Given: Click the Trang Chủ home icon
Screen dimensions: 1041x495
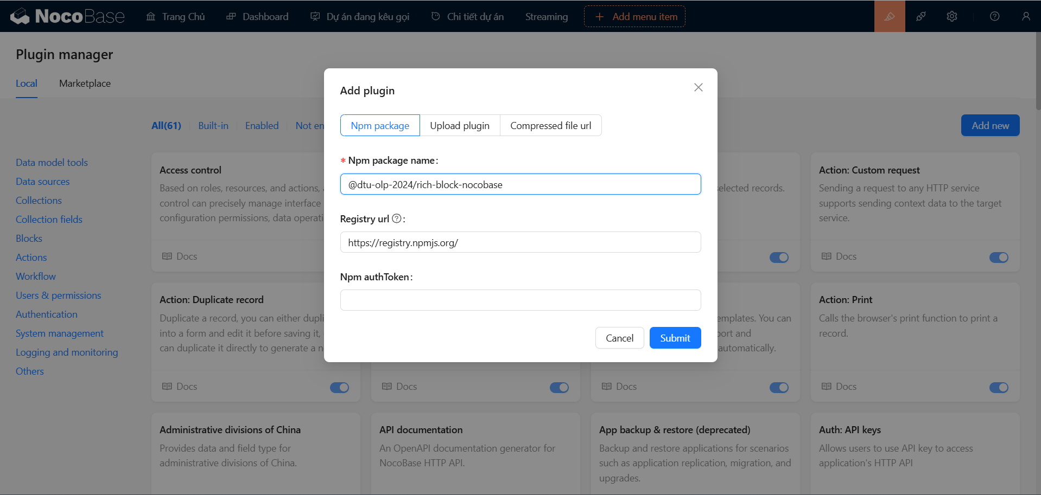Looking at the screenshot, I should click(x=151, y=16).
